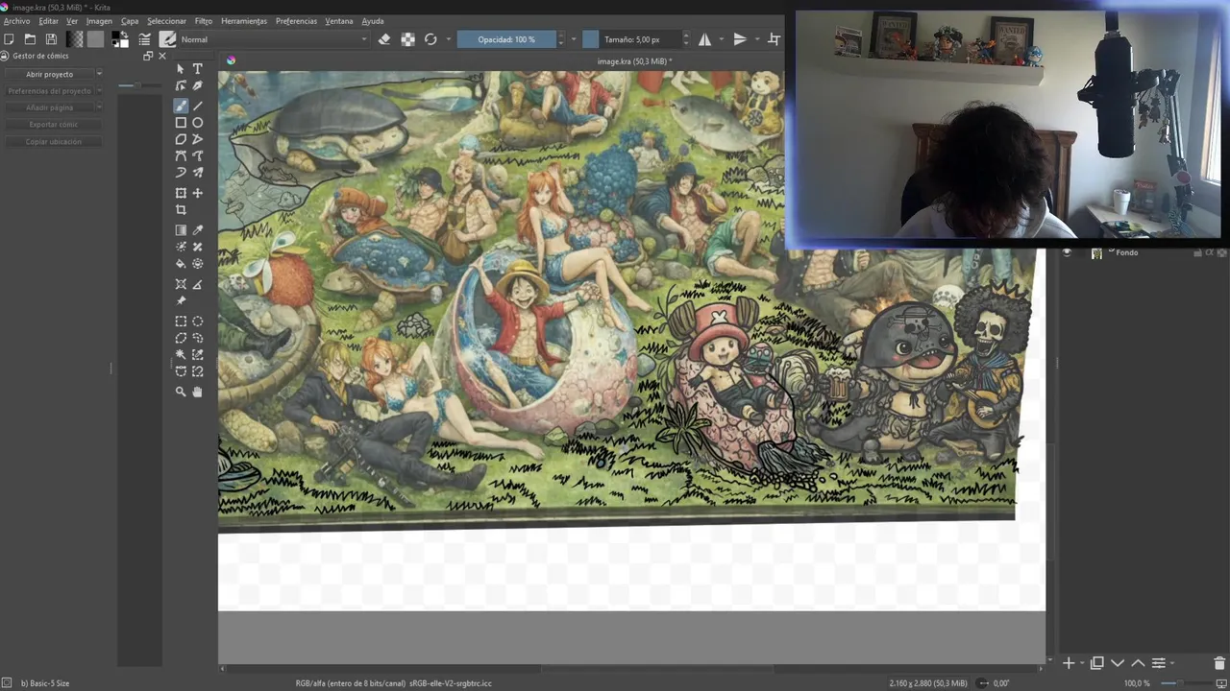Select the Move tool
Screen dimensions: 1230x691
(x=197, y=193)
